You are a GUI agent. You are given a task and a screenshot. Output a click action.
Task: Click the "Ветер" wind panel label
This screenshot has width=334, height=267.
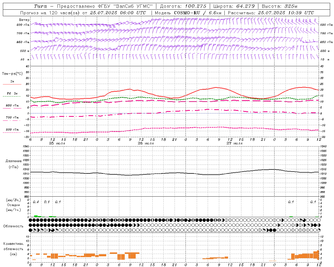click(x=24, y=20)
